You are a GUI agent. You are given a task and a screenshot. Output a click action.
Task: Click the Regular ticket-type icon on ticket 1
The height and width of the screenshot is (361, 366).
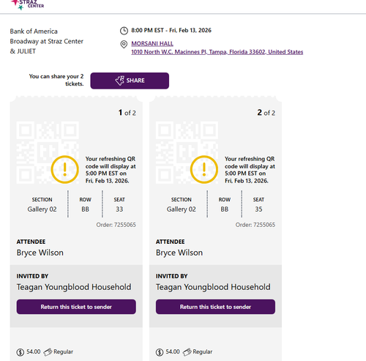tap(48, 352)
